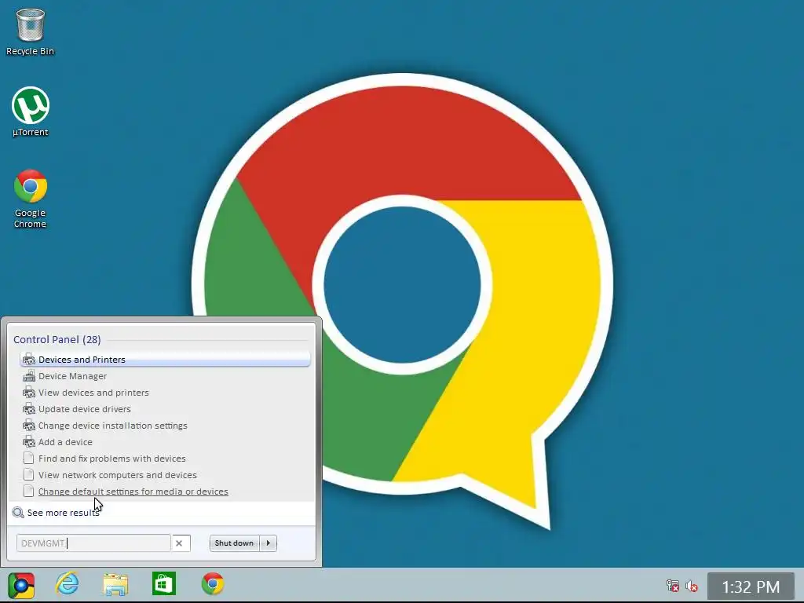This screenshot has width=804, height=603.
Task: Click See more results link
Action: click(63, 513)
